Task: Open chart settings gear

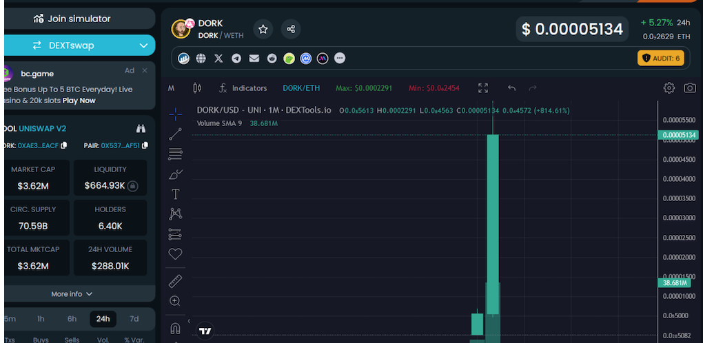Action: (669, 87)
